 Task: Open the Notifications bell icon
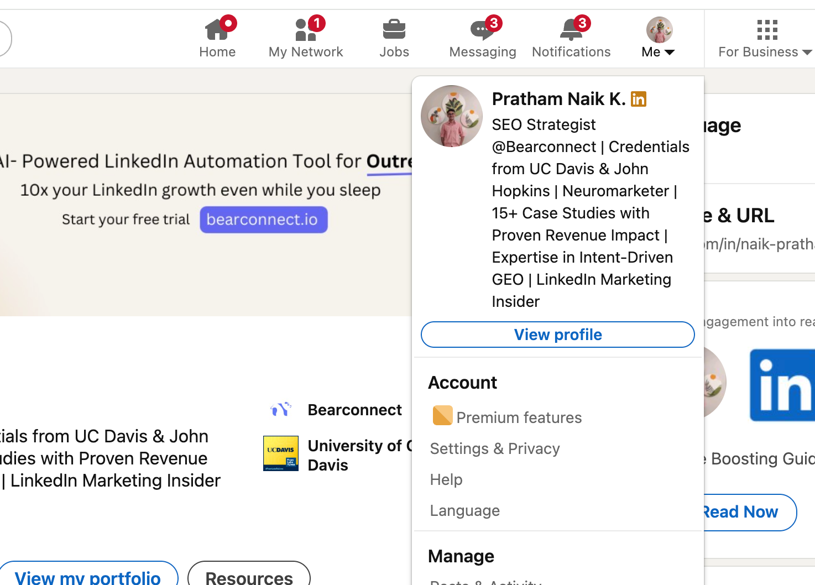(571, 30)
